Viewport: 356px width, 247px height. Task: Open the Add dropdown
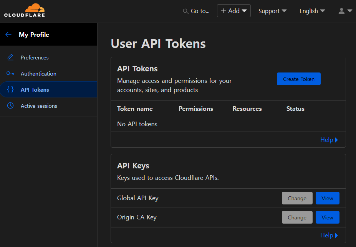[x=233, y=11]
